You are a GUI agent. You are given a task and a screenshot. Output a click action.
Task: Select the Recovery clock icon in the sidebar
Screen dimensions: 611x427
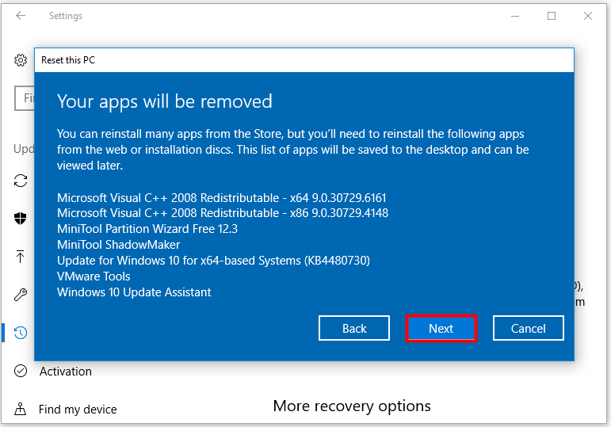[x=21, y=333]
